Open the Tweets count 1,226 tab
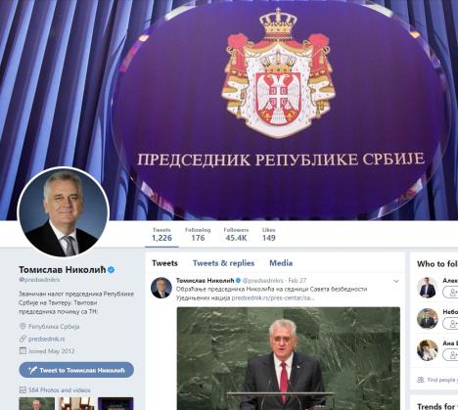 [x=161, y=235]
